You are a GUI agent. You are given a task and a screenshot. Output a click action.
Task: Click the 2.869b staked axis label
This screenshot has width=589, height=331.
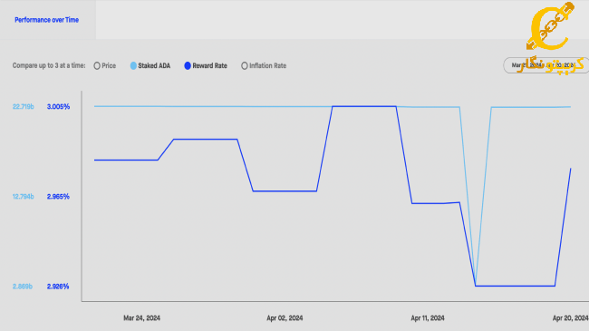click(x=23, y=287)
